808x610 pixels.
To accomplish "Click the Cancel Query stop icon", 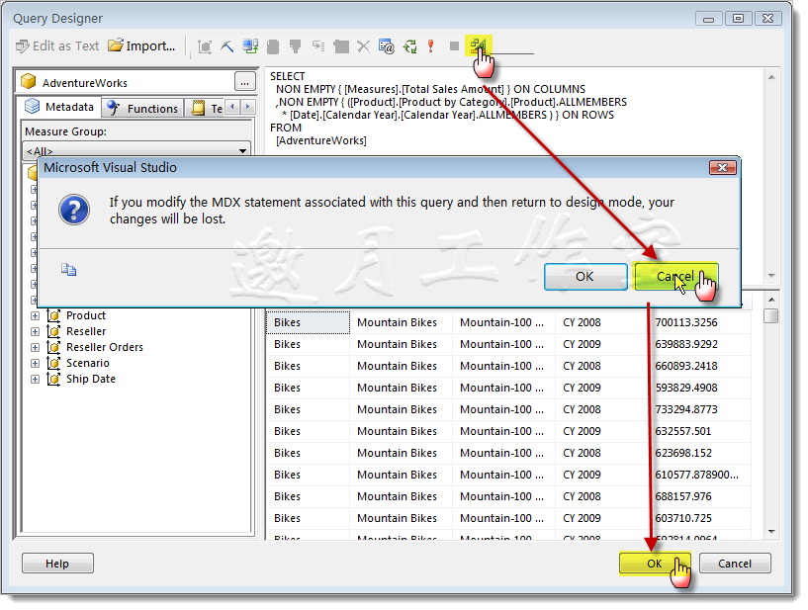I will [x=454, y=46].
